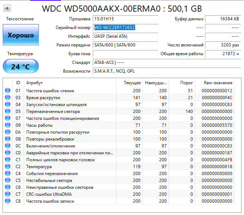The height and width of the screenshot is (215, 244).
Task: Click the Общее время работы field 21872 ч
Action: coord(223,54)
